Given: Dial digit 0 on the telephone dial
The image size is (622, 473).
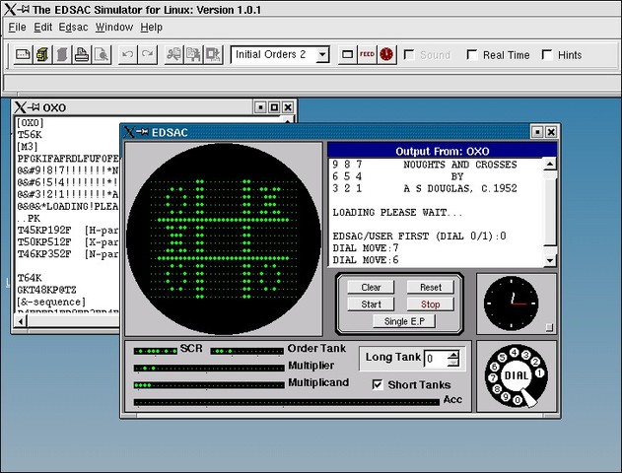Looking at the screenshot, I should pyautogui.click(x=518, y=400).
